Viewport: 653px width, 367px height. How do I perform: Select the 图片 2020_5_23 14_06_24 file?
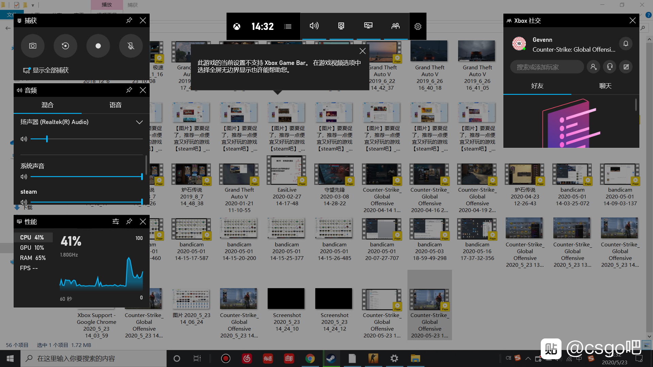click(x=191, y=307)
